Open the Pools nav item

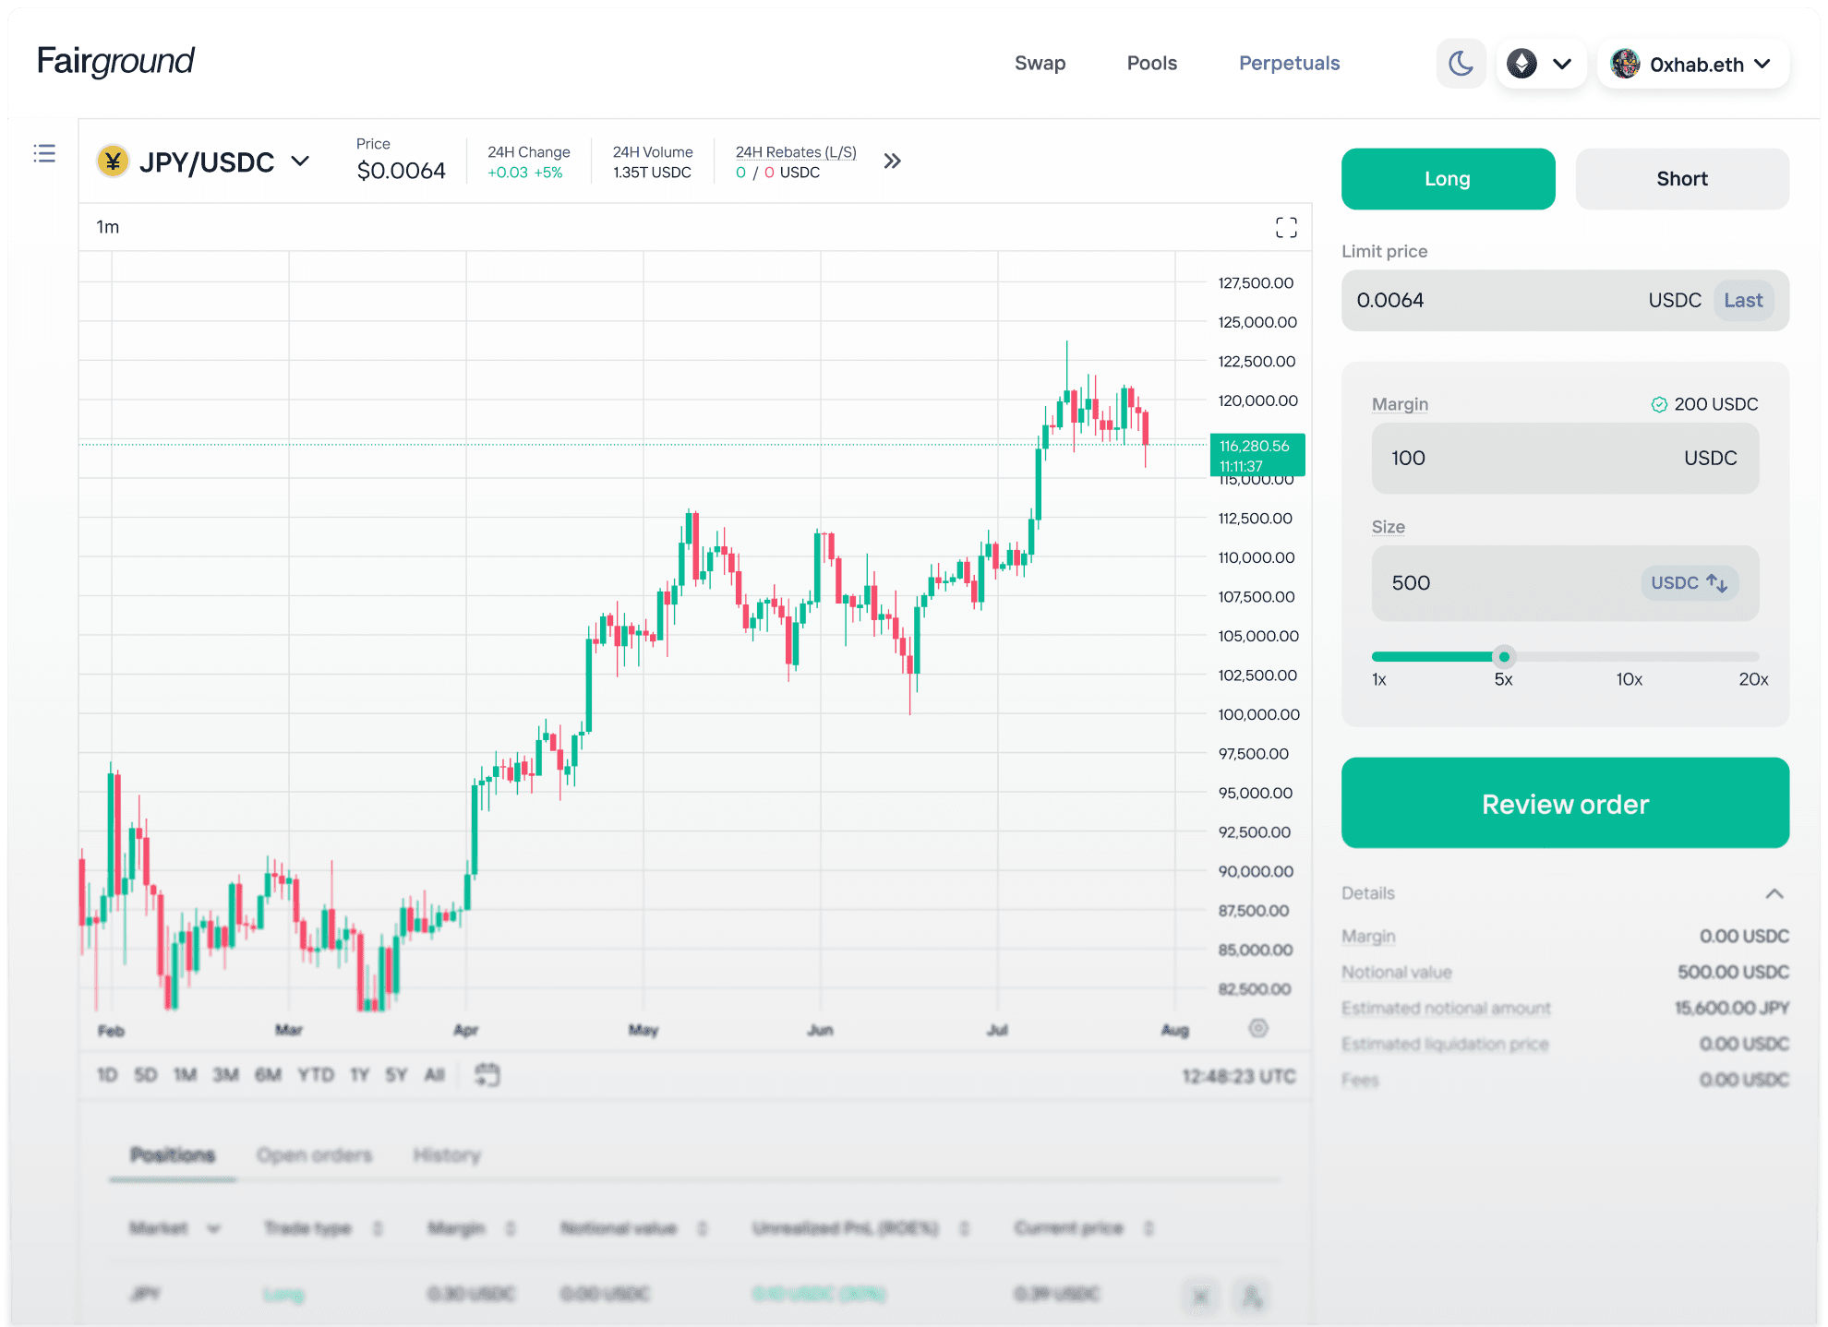coord(1151,64)
